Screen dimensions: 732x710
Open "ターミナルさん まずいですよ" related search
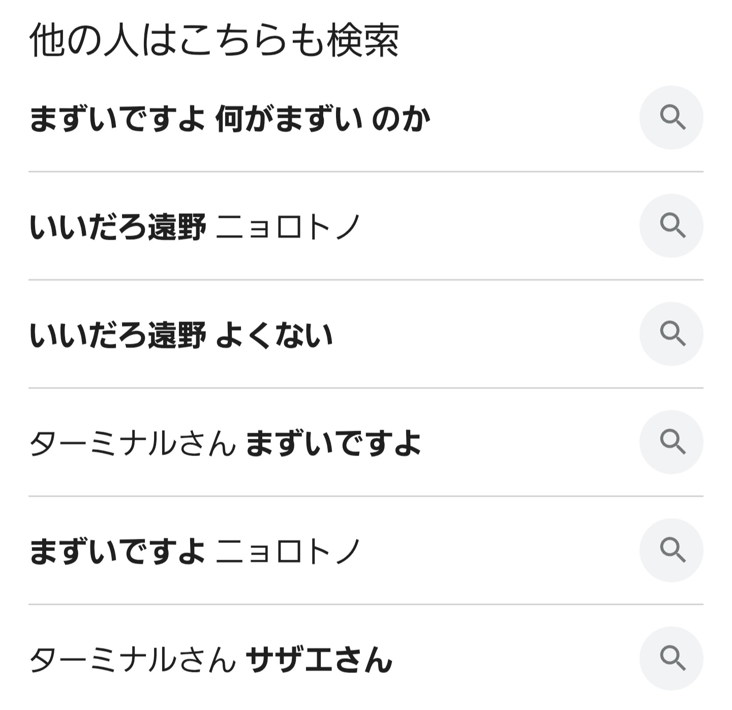(225, 443)
